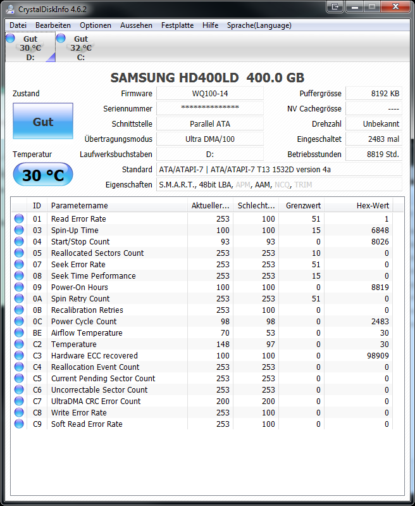Click the status orb for the C2 Temperature row

click(19, 344)
